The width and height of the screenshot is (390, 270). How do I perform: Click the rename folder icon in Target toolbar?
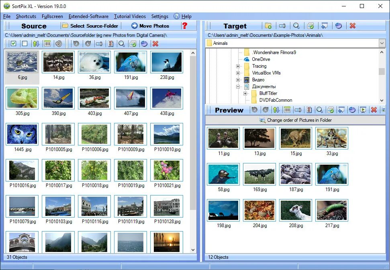point(282,26)
